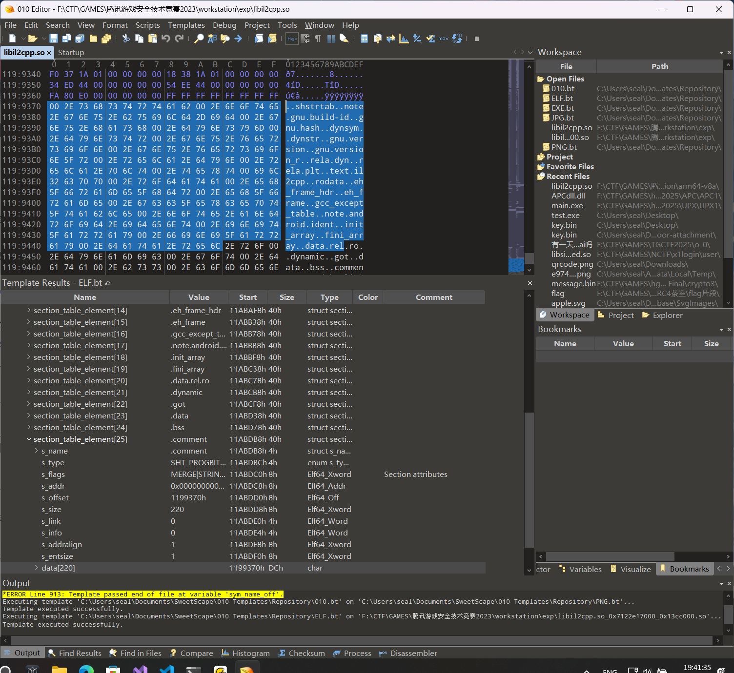Switch to the Disassembler bottom tab
Image resolution: width=734 pixels, height=673 pixels.
408,653
